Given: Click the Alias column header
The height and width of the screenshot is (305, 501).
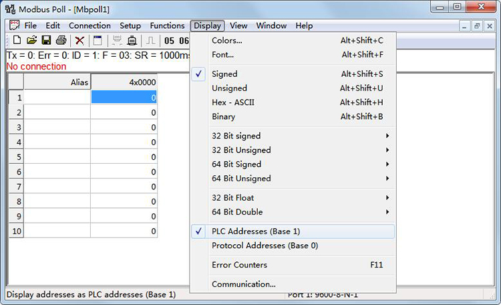Looking at the screenshot, I should pos(57,82).
